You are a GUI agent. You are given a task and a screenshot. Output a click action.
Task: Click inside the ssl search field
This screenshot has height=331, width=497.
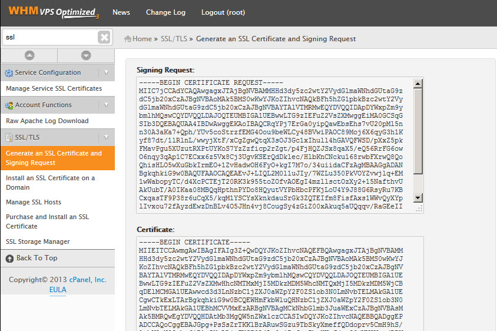point(49,37)
